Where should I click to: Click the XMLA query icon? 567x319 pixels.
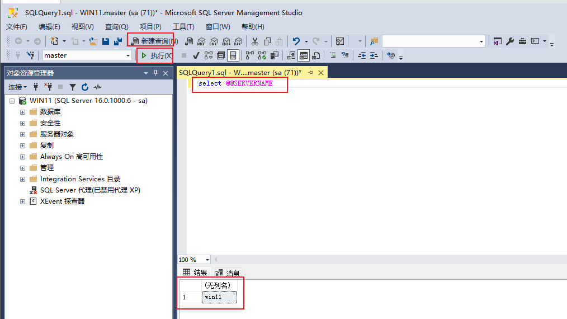[226, 41]
